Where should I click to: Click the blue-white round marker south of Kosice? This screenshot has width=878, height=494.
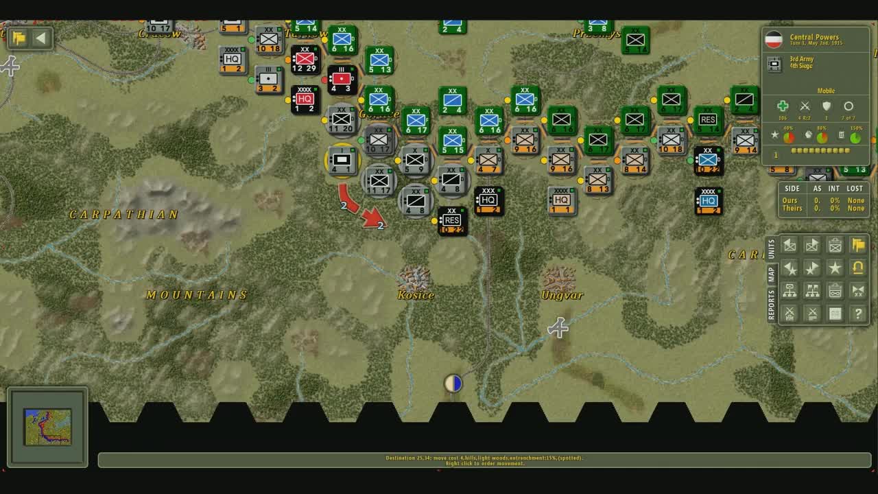(x=453, y=384)
